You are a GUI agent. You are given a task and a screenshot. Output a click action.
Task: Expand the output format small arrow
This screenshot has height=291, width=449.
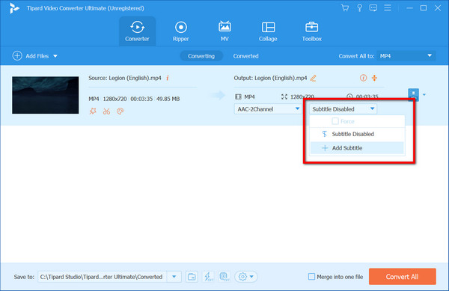[424, 95]
